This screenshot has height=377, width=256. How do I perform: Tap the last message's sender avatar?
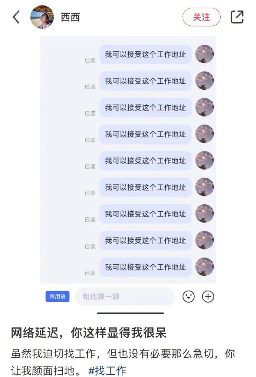tap(204, 266)
